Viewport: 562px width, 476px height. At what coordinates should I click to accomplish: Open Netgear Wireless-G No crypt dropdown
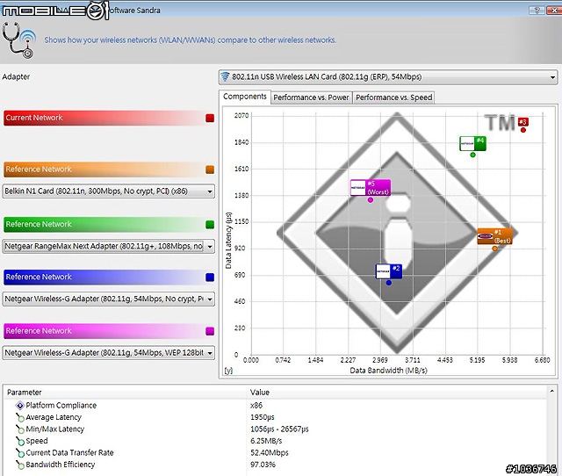click(x=109, y=299)
